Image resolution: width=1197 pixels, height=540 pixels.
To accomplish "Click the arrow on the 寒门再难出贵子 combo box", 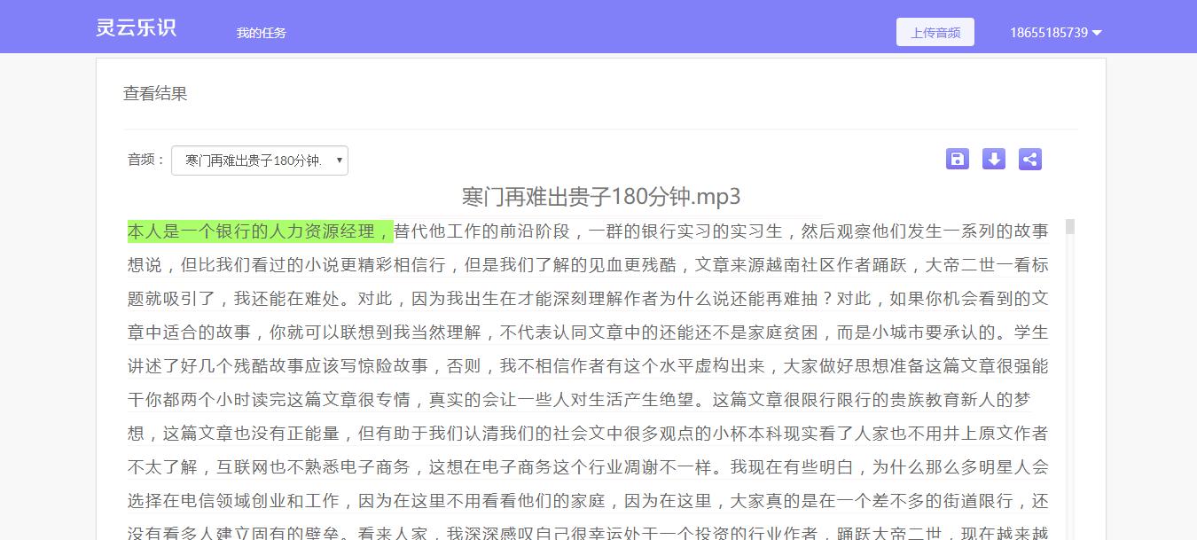I will pyautogui.click(x=338, y=160).
